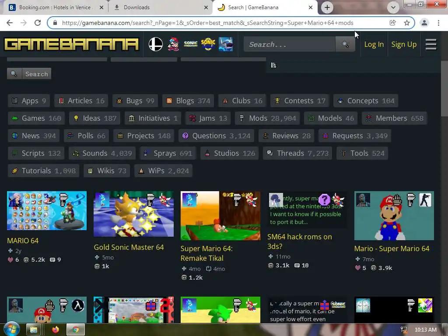Open the Sonic Generations game icon
Image resolution: width=448 pixels, height=336 pixels.
click(x=191, y=44)
